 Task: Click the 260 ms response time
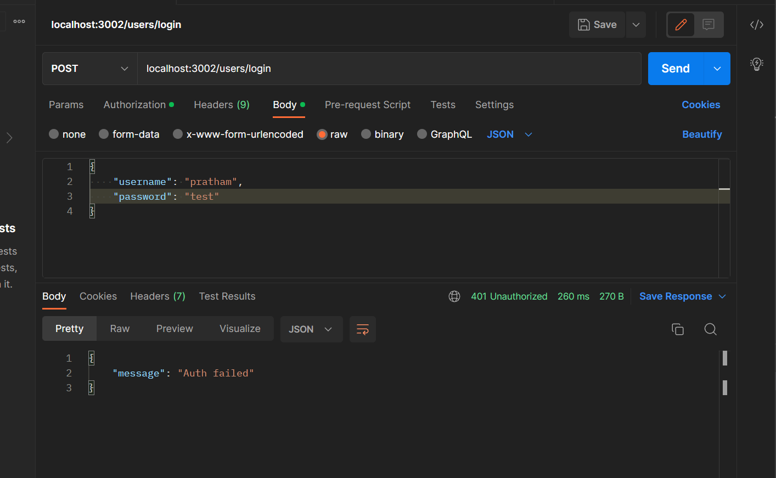click(x=573, y=296)
